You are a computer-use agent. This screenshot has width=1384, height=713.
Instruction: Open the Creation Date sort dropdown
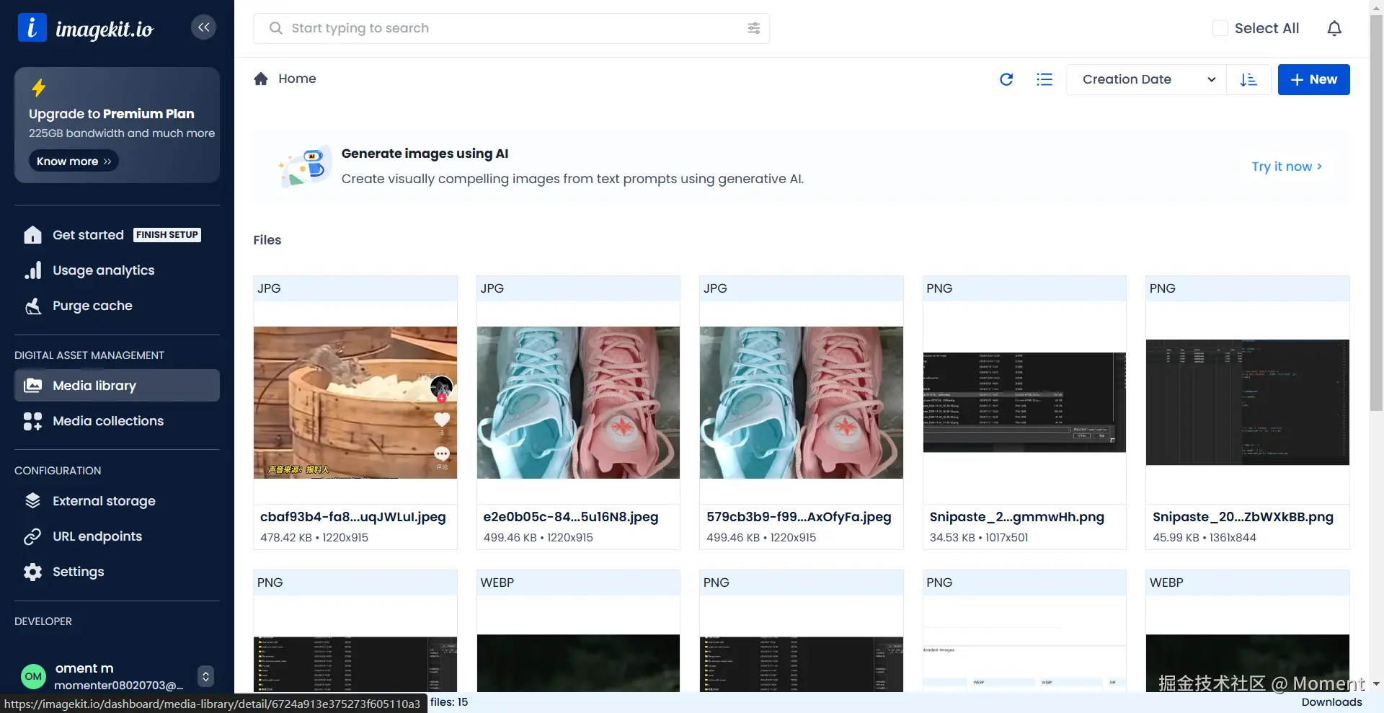(x=1147, y=79)
